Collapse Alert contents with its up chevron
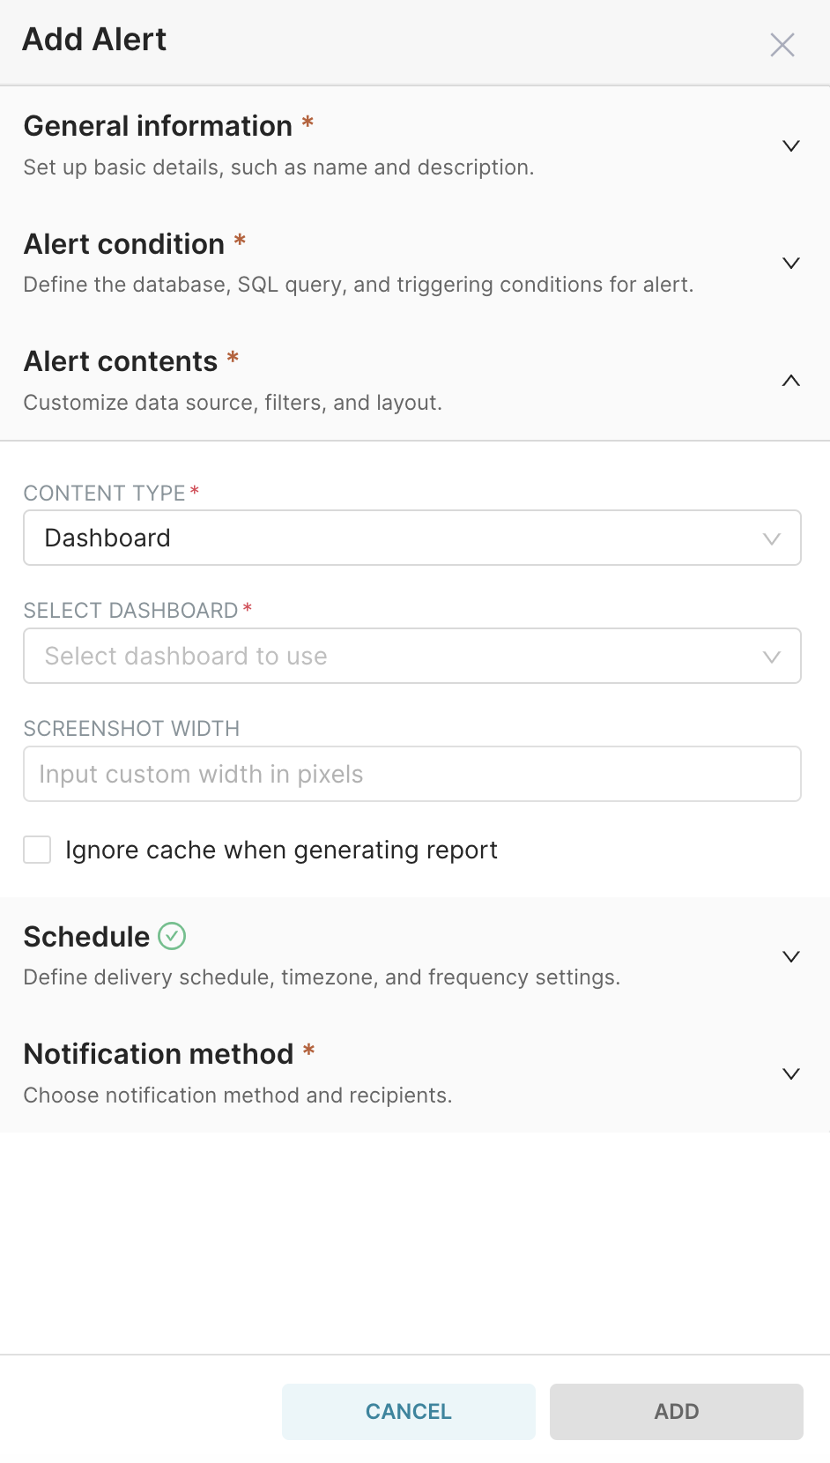The image size is (830, 1463). [791, 381]
